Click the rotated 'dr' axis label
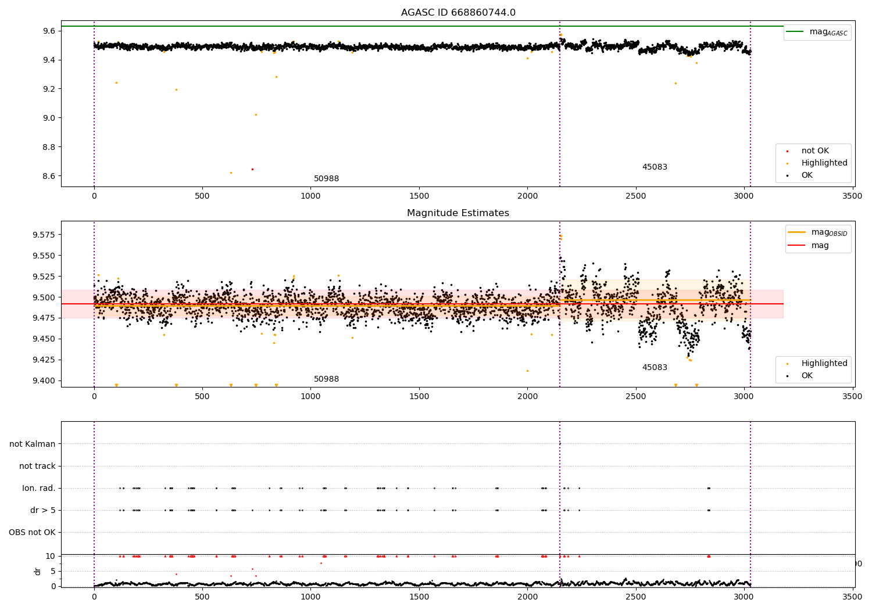This screenshot has width=872, height=610. pos(38,571)
